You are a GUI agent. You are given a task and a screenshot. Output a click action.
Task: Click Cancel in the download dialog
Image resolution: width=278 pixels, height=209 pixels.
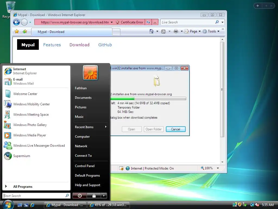pyautogui.click(x=176, y=129)
